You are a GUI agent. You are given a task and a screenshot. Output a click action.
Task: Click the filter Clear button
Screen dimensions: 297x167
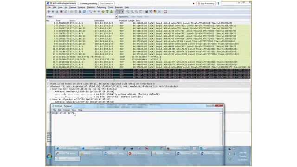pyautogui.click(x=133, y=17)
